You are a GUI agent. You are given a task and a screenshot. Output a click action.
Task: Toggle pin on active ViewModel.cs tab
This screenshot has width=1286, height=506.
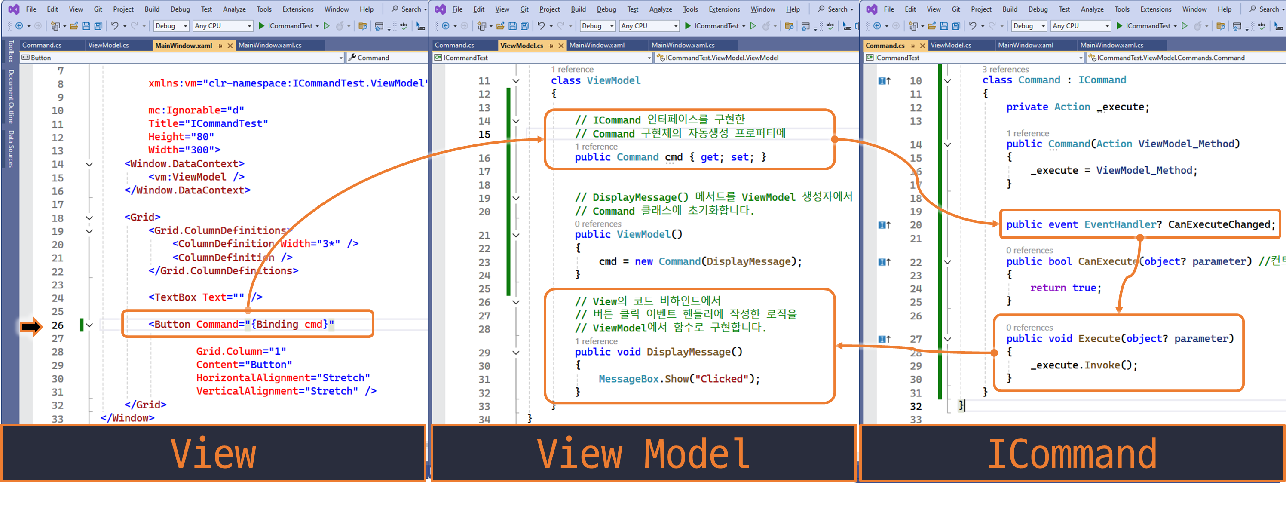click(x=551, y=46)
